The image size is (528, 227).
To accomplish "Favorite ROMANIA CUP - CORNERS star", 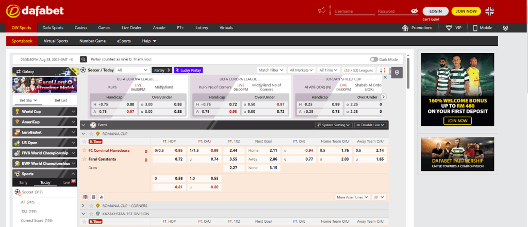I will [x=91, y=205].
